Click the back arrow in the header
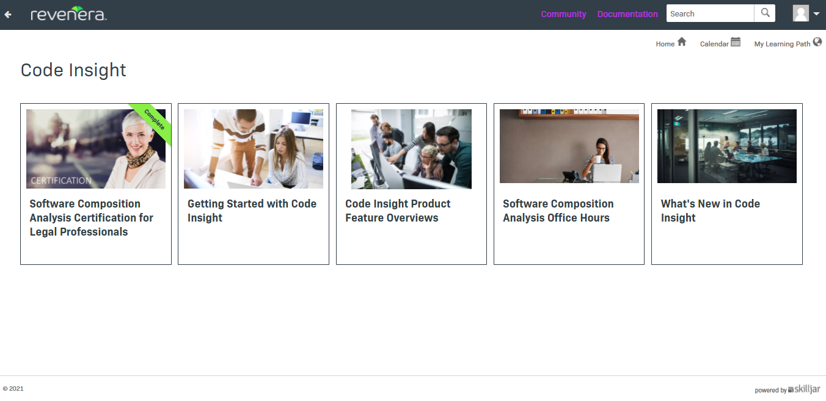 click(8, 14)
